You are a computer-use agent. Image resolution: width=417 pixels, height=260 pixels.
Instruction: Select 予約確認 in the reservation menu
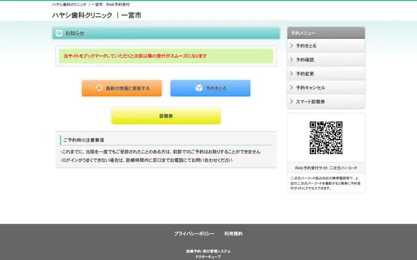point(305,60)
